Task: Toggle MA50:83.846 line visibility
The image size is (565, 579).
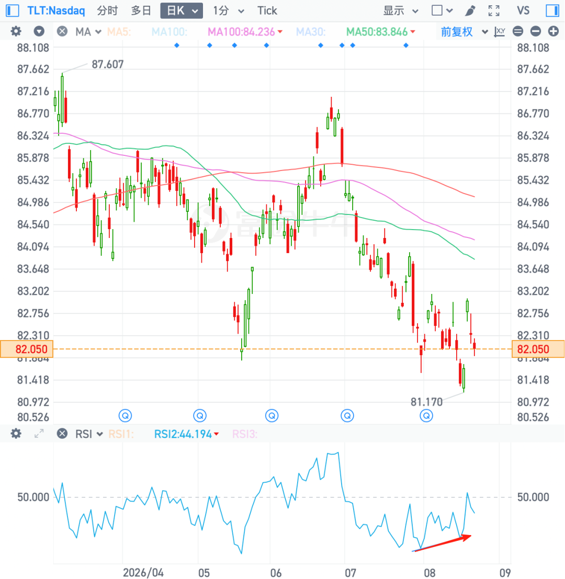Action: [380, 32]
